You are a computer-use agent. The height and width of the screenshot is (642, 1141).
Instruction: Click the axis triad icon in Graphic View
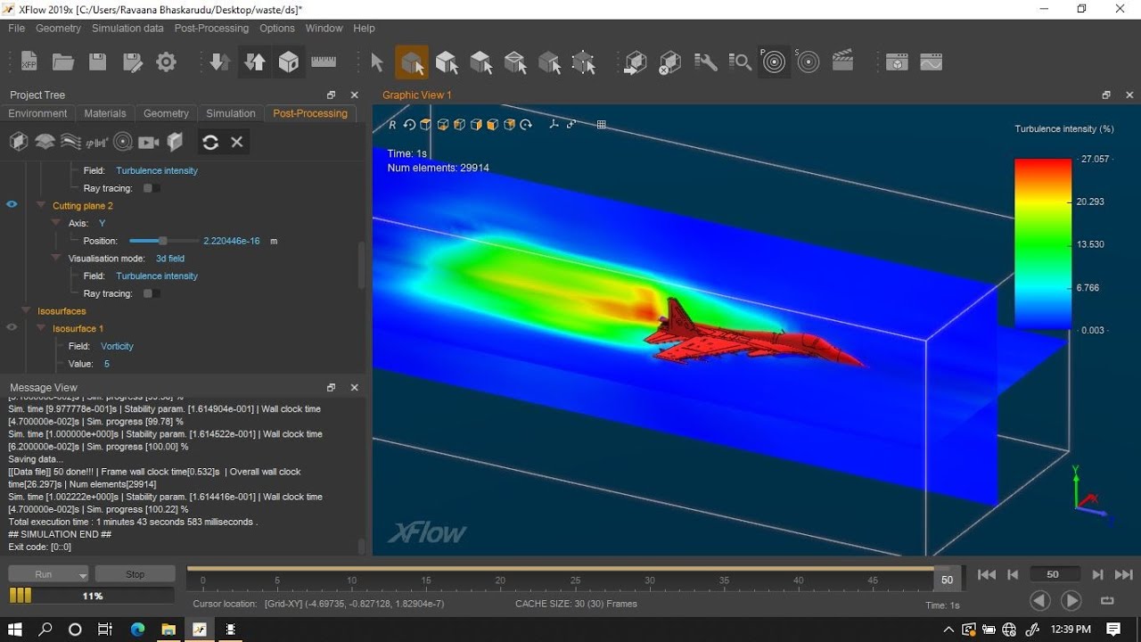pos(554,125)
